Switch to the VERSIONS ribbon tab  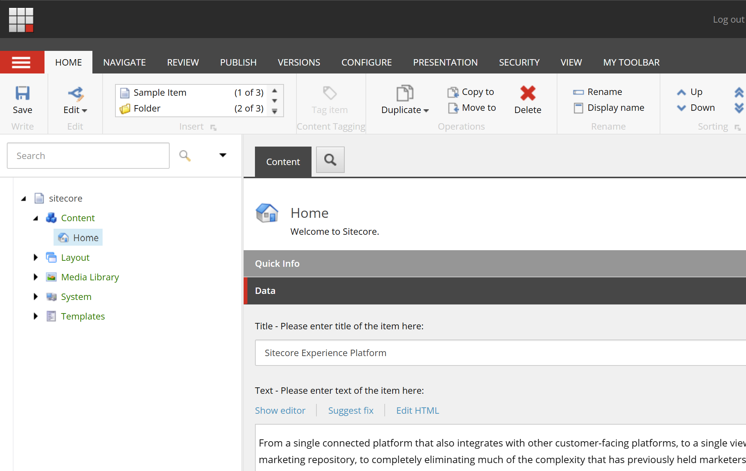click(x=299, y=62)
